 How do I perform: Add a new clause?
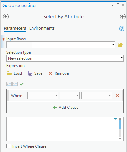pos(65,108)
